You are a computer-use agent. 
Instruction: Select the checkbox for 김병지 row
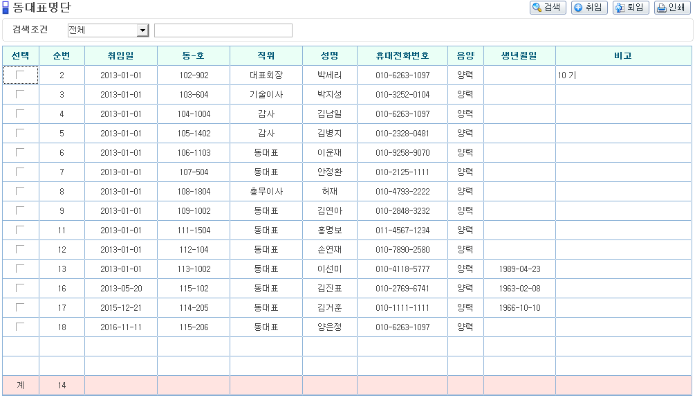coord(20,133)
